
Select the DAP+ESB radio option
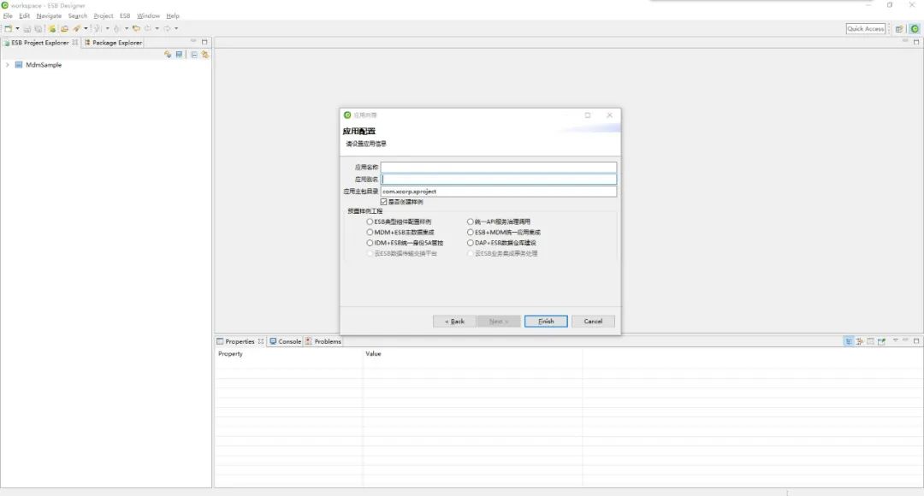pyautogui.click(x=471, y=243)
